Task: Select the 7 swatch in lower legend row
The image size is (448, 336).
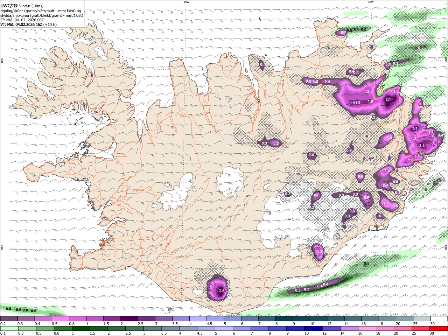Action: click(x=259, y=329)
